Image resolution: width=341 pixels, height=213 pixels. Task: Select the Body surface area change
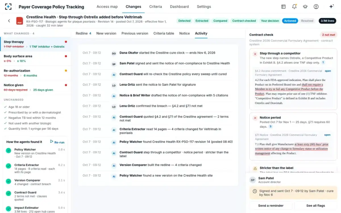(35, 59)
